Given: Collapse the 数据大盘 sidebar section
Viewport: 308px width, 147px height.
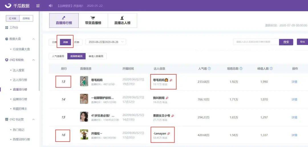Looking at the screenshot, I should point(34,39).
